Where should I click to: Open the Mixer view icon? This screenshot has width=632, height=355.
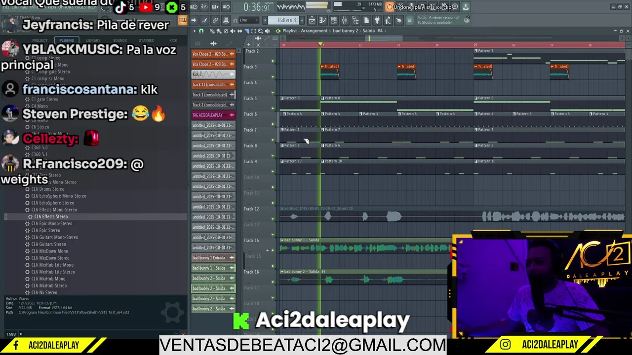tap(345, 20)
